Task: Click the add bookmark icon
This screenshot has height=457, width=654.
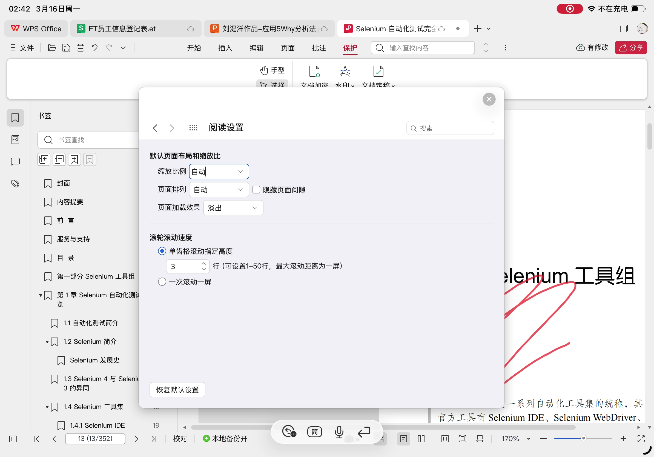Action: pyautogui.click(x=74, y=159)
